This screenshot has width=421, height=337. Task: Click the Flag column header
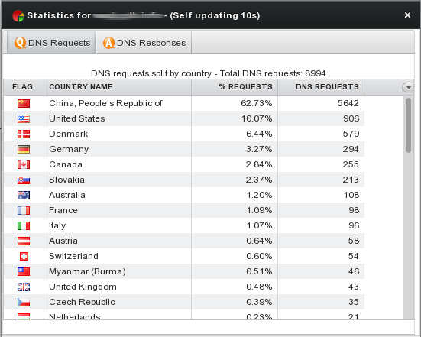click(x=24, y=87)
